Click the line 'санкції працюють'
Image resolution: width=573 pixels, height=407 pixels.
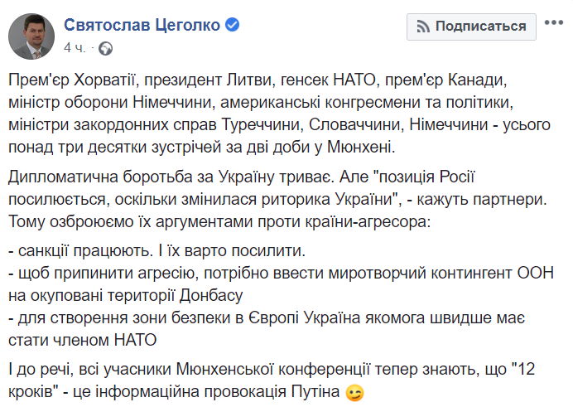point(157,251)
